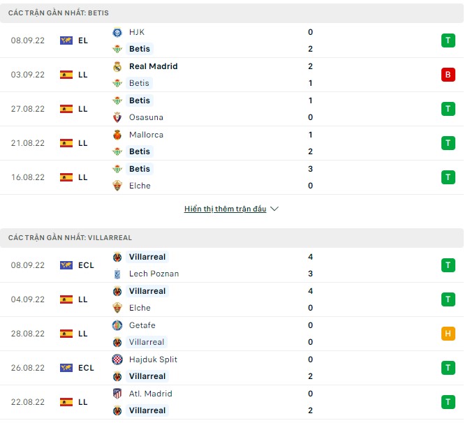
Task: Click the Hajduk Split crest icon
Action: [x=117, y=359]
